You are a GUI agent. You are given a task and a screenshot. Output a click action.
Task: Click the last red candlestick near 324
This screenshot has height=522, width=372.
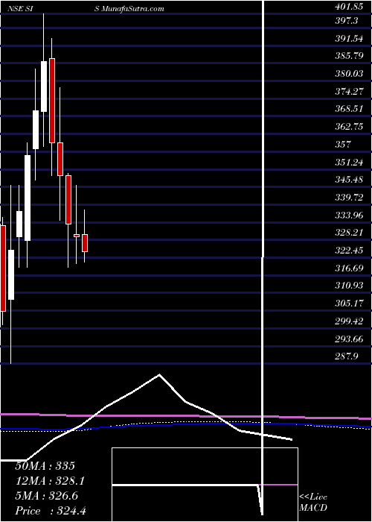tap(85, 243)
